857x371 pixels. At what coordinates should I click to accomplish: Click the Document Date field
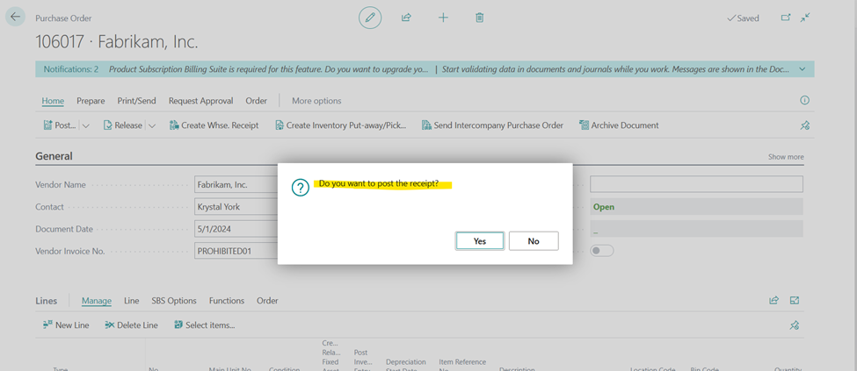click(236, 229)
